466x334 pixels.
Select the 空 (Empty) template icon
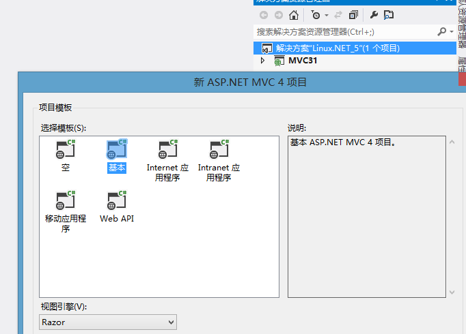click(66, 149)
